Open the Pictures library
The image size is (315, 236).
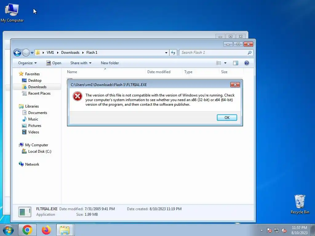click(34, 126)
